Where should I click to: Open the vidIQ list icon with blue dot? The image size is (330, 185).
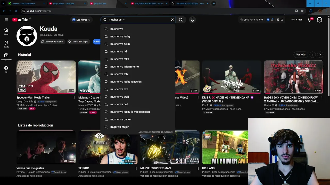[x=272, y=20]
